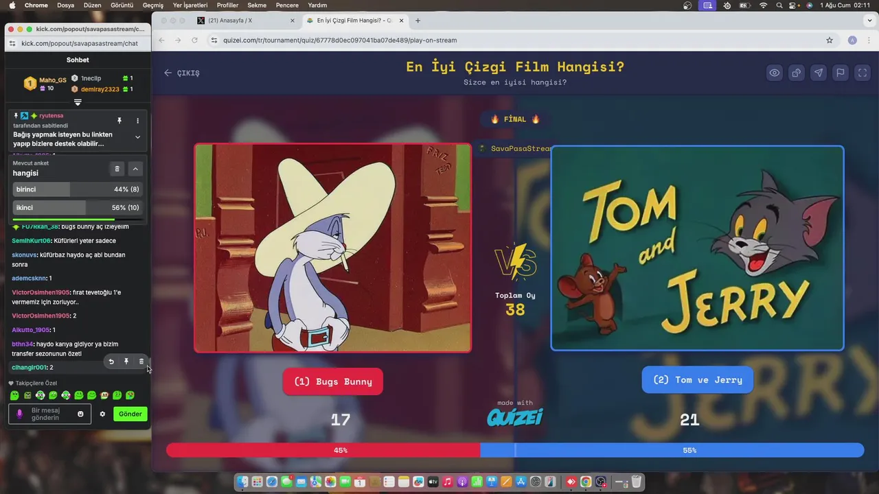Click the Gönder send button
The height and width of the screenshot is (494, 879).
(130, 414)
